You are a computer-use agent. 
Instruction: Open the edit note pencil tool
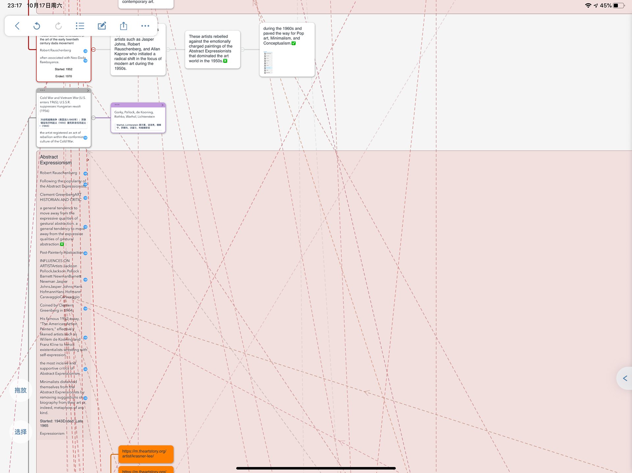pos(102,26)
